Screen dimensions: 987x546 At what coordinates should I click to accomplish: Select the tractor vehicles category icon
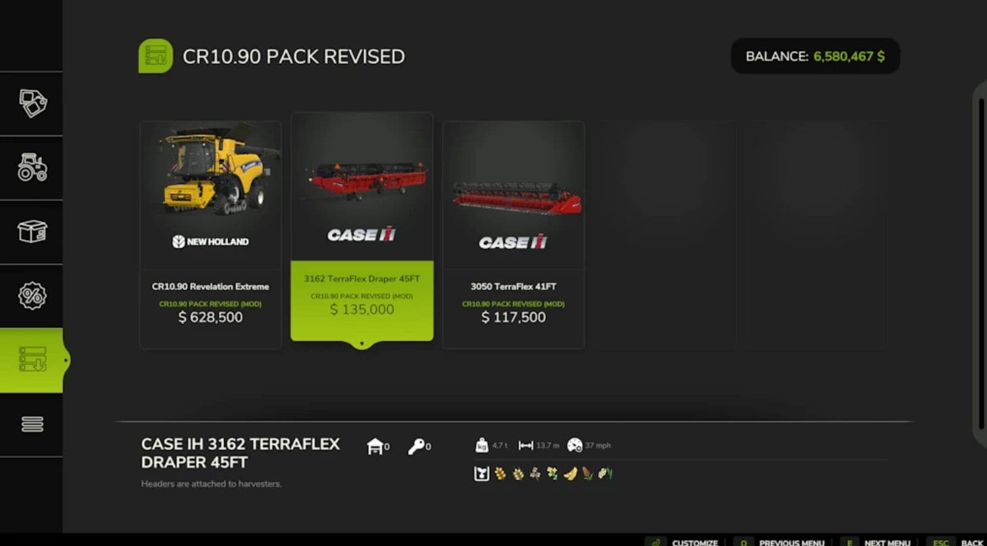(x=32, y=168)
